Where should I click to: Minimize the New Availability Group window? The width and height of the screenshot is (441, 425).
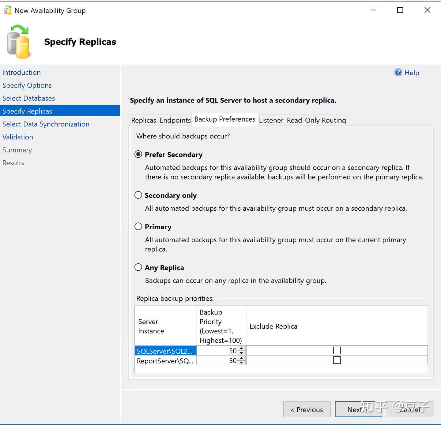point(373,10)
